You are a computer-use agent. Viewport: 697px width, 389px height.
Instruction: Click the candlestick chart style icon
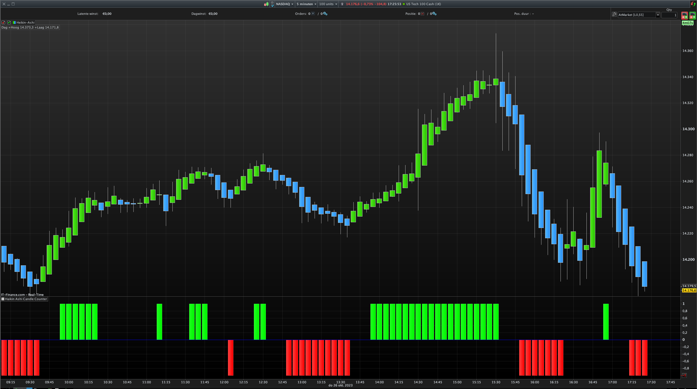(266, 4)
